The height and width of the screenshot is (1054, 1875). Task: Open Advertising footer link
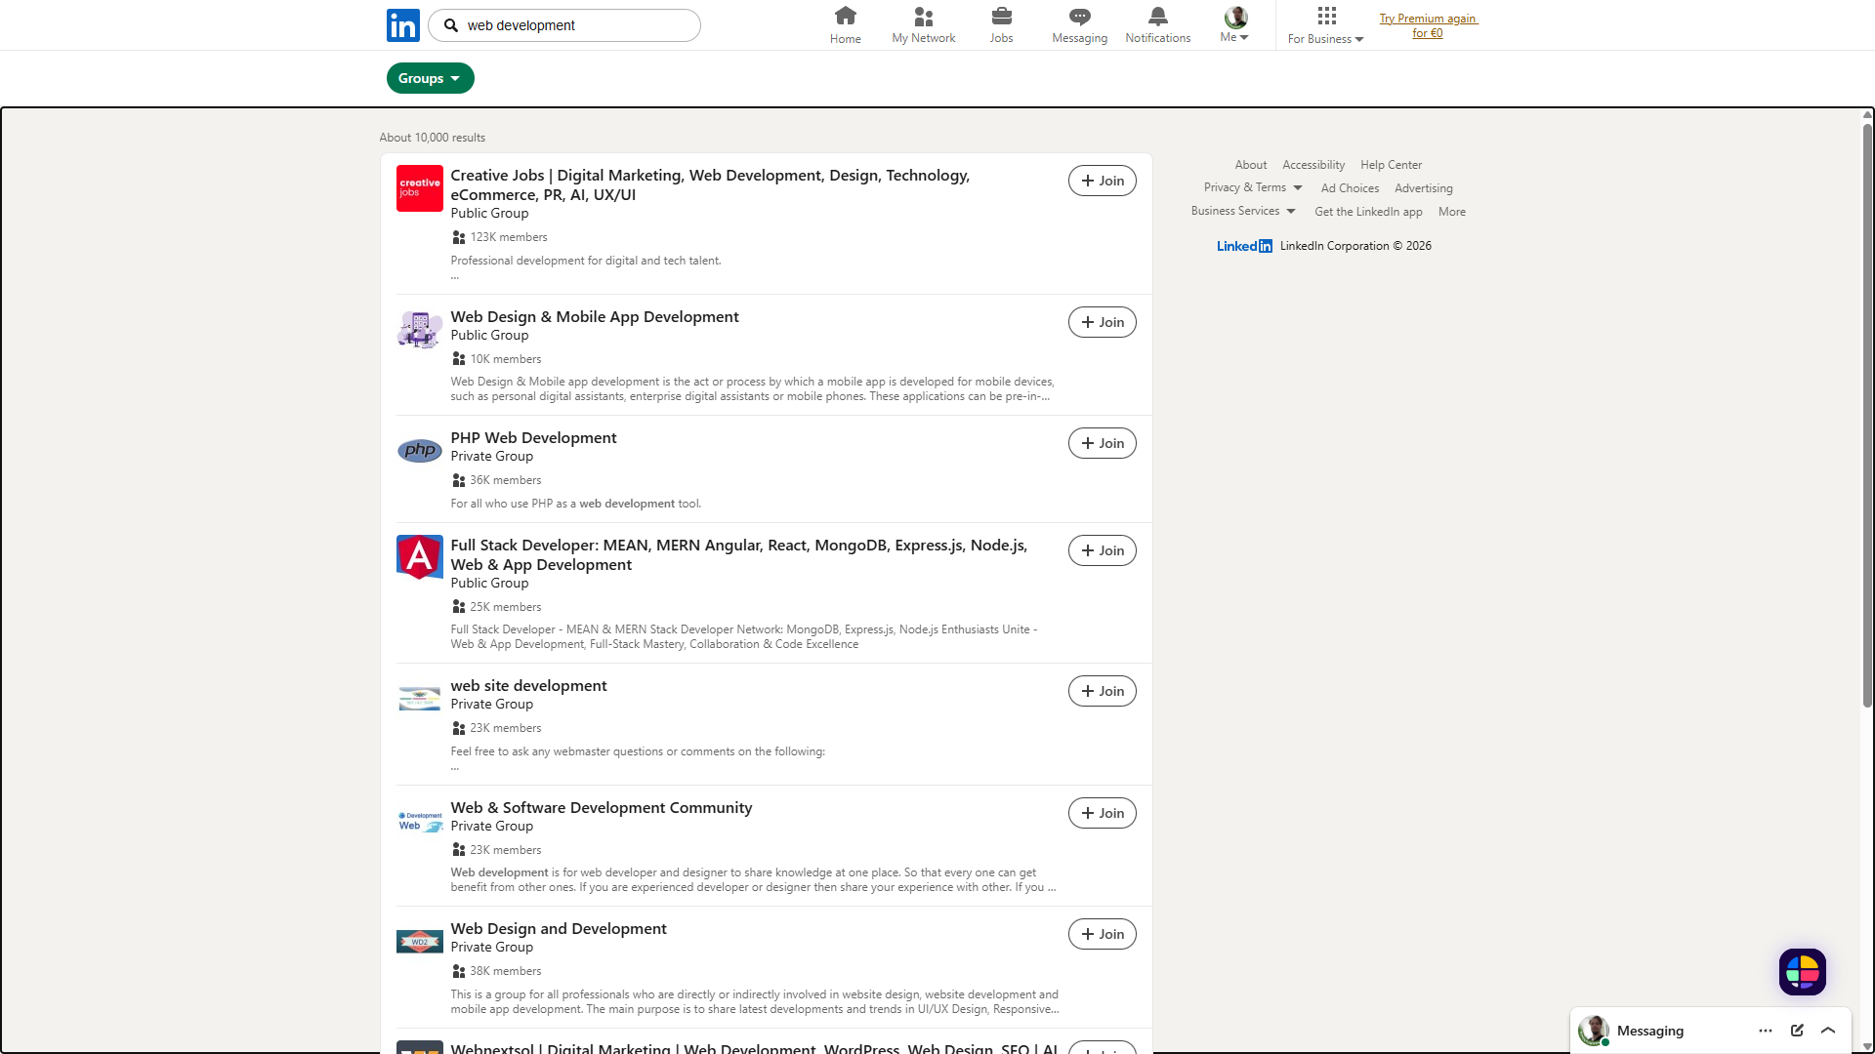(x=1424, y=188)
